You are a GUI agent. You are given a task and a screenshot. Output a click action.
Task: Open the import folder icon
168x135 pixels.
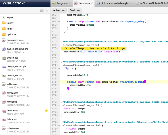click(x=4, y=23)
